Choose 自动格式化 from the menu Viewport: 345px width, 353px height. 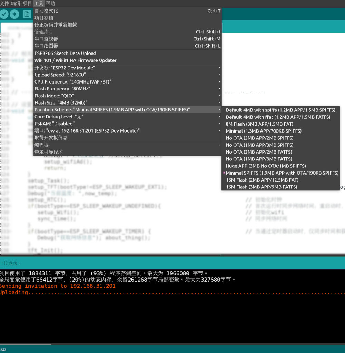[46, 11]
